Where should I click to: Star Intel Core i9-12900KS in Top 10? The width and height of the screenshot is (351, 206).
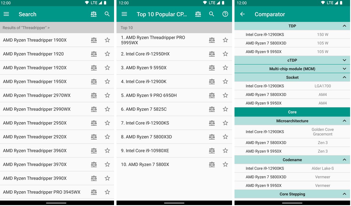(225, 123)
